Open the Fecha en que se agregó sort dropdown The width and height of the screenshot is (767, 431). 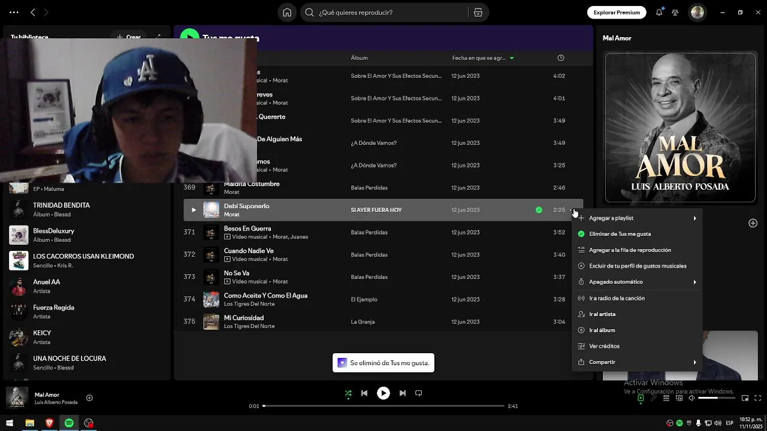coord(483,58)
